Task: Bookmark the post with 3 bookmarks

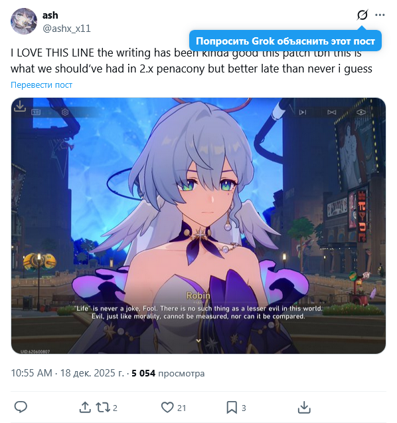Action: pos(236,407)
